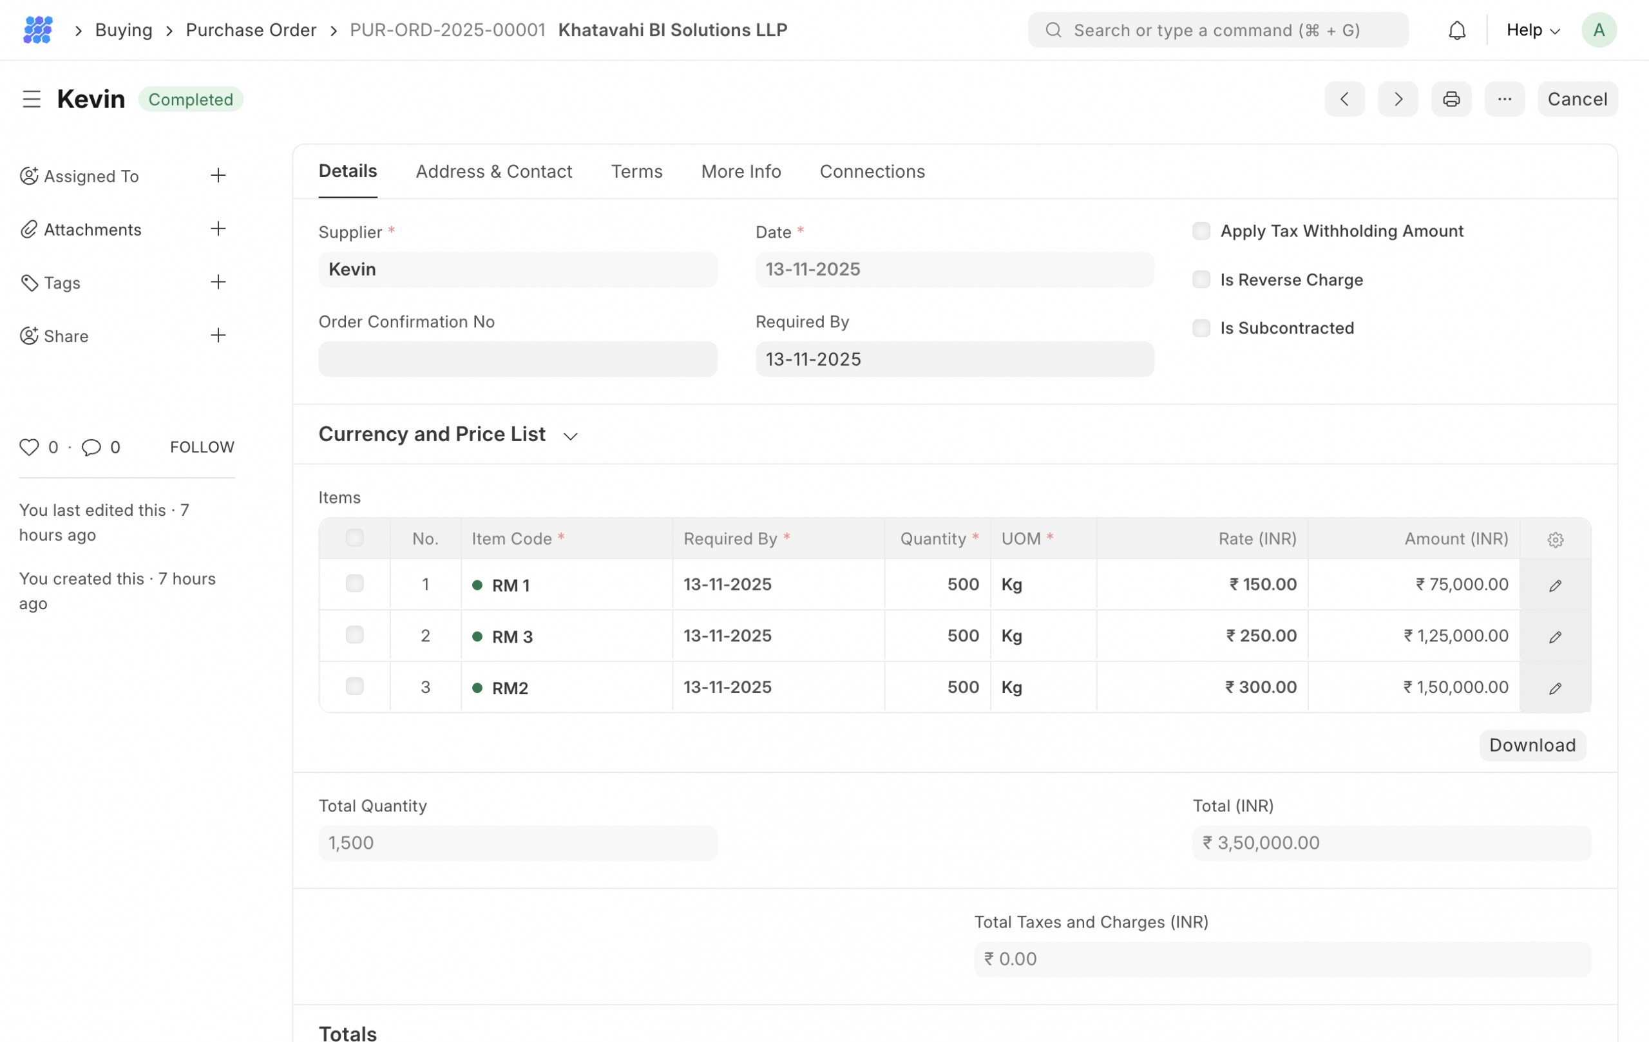Click the Cancel button
Viewport: 1649px width, 1042px height.
pyautogui.click(x=1576, y=99)
